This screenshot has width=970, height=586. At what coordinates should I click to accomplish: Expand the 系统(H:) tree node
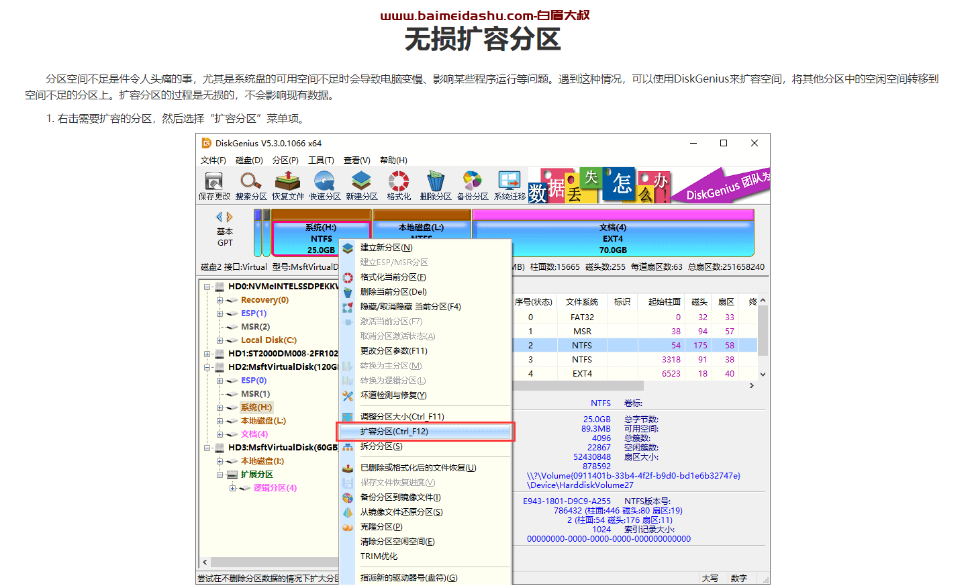[220, 407]
